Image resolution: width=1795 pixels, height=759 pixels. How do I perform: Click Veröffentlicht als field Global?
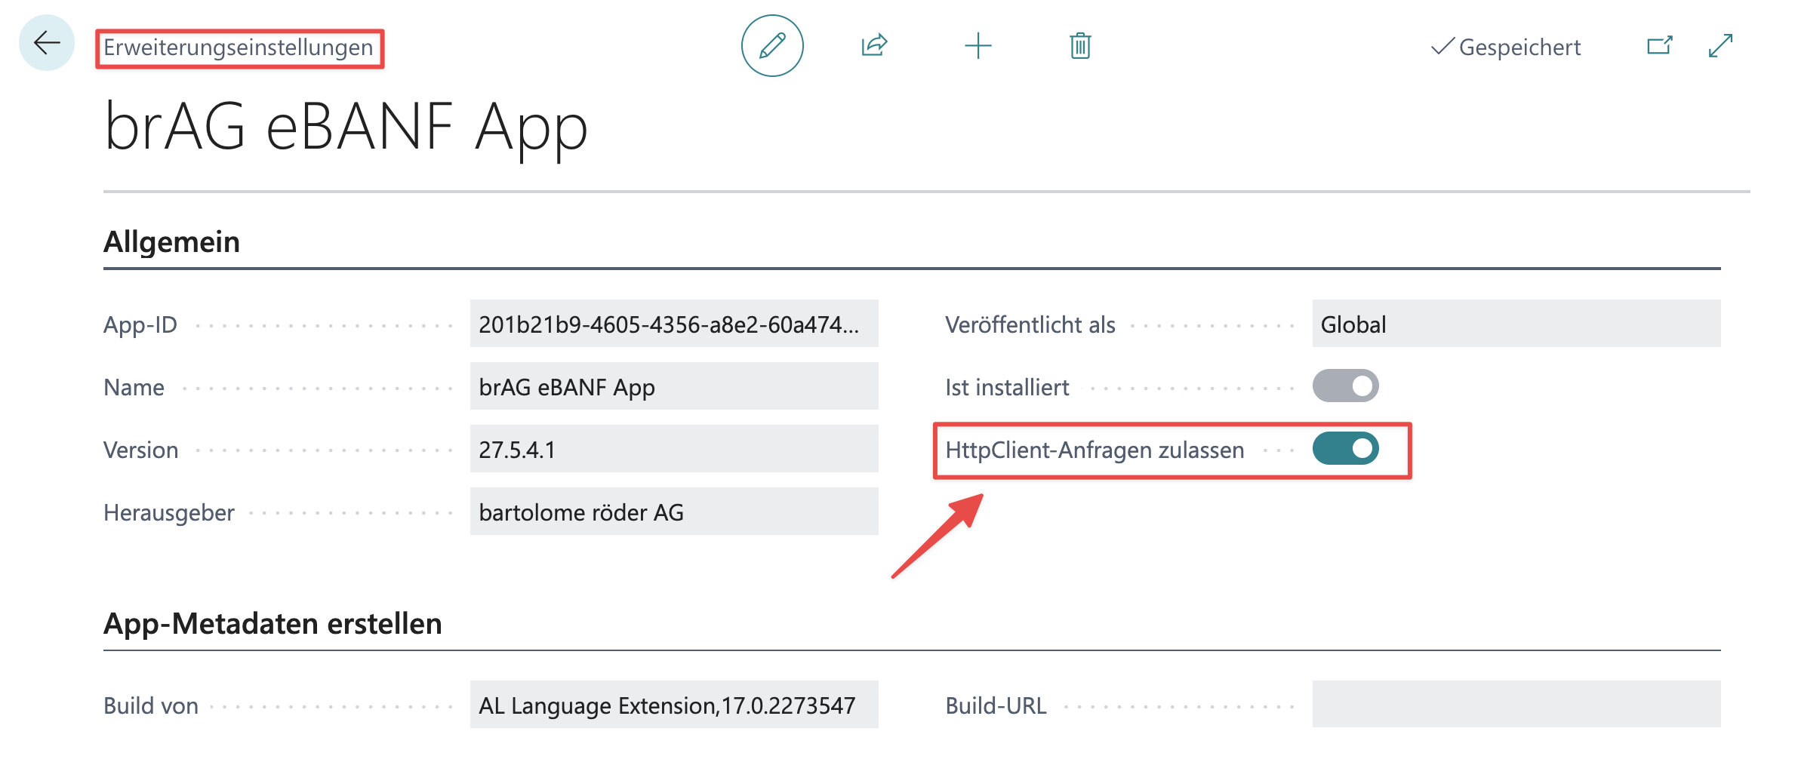[x=1516, y=324]
